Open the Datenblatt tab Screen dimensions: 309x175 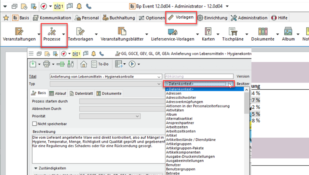[81, 94]
